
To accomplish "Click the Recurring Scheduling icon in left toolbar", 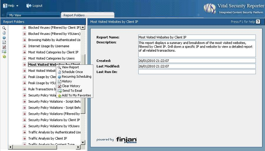I will pyautogui.click(x=4, y=37).
